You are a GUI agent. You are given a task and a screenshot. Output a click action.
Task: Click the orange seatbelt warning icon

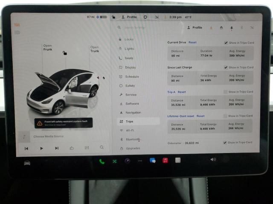pyautogui.click(x=17, y=25)
